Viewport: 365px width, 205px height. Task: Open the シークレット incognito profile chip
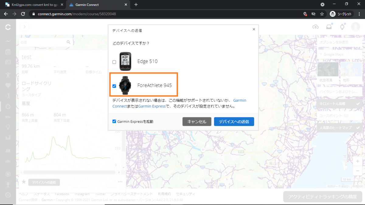pyautogui.click(x=342, y=14)
